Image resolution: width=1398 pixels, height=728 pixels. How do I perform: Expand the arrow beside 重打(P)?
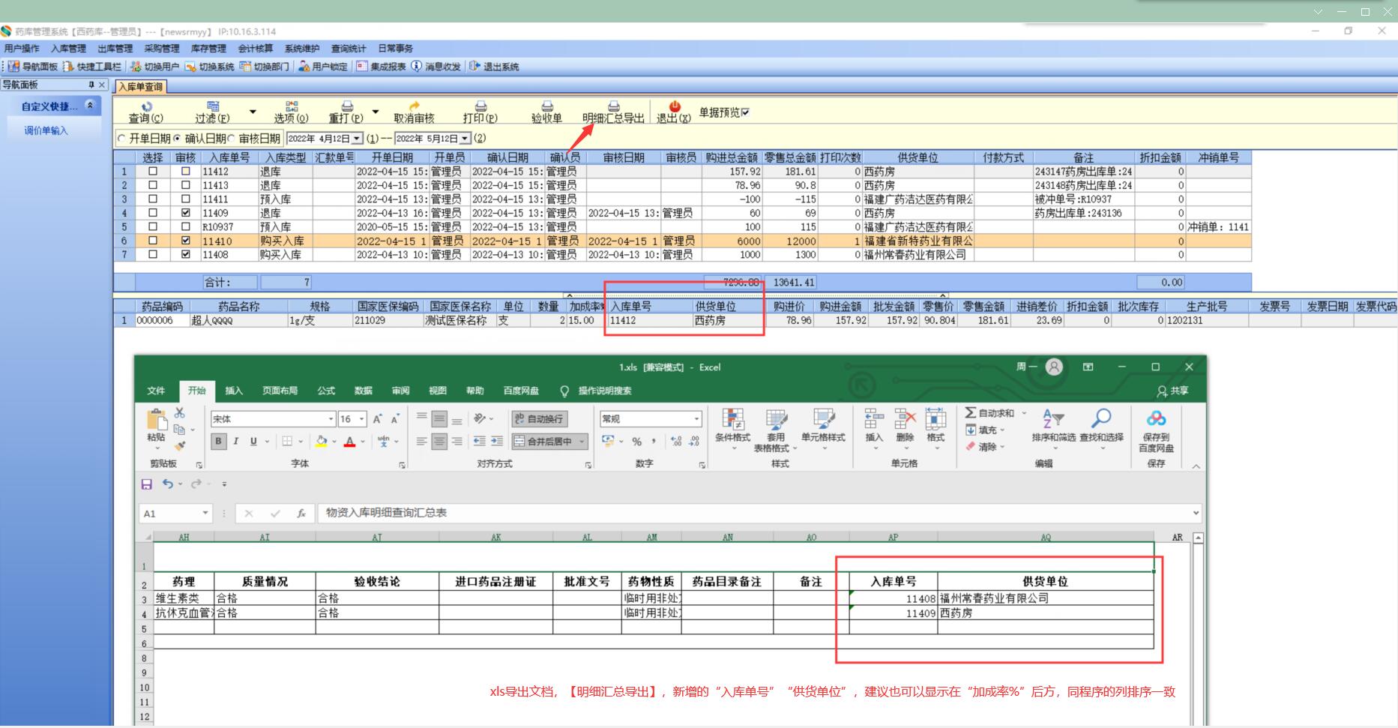[376, 112]
